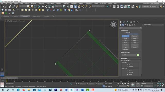Collapse the Name and Color rollout
The height and width of the screenshot is (92, 165).
coord(125,52)
